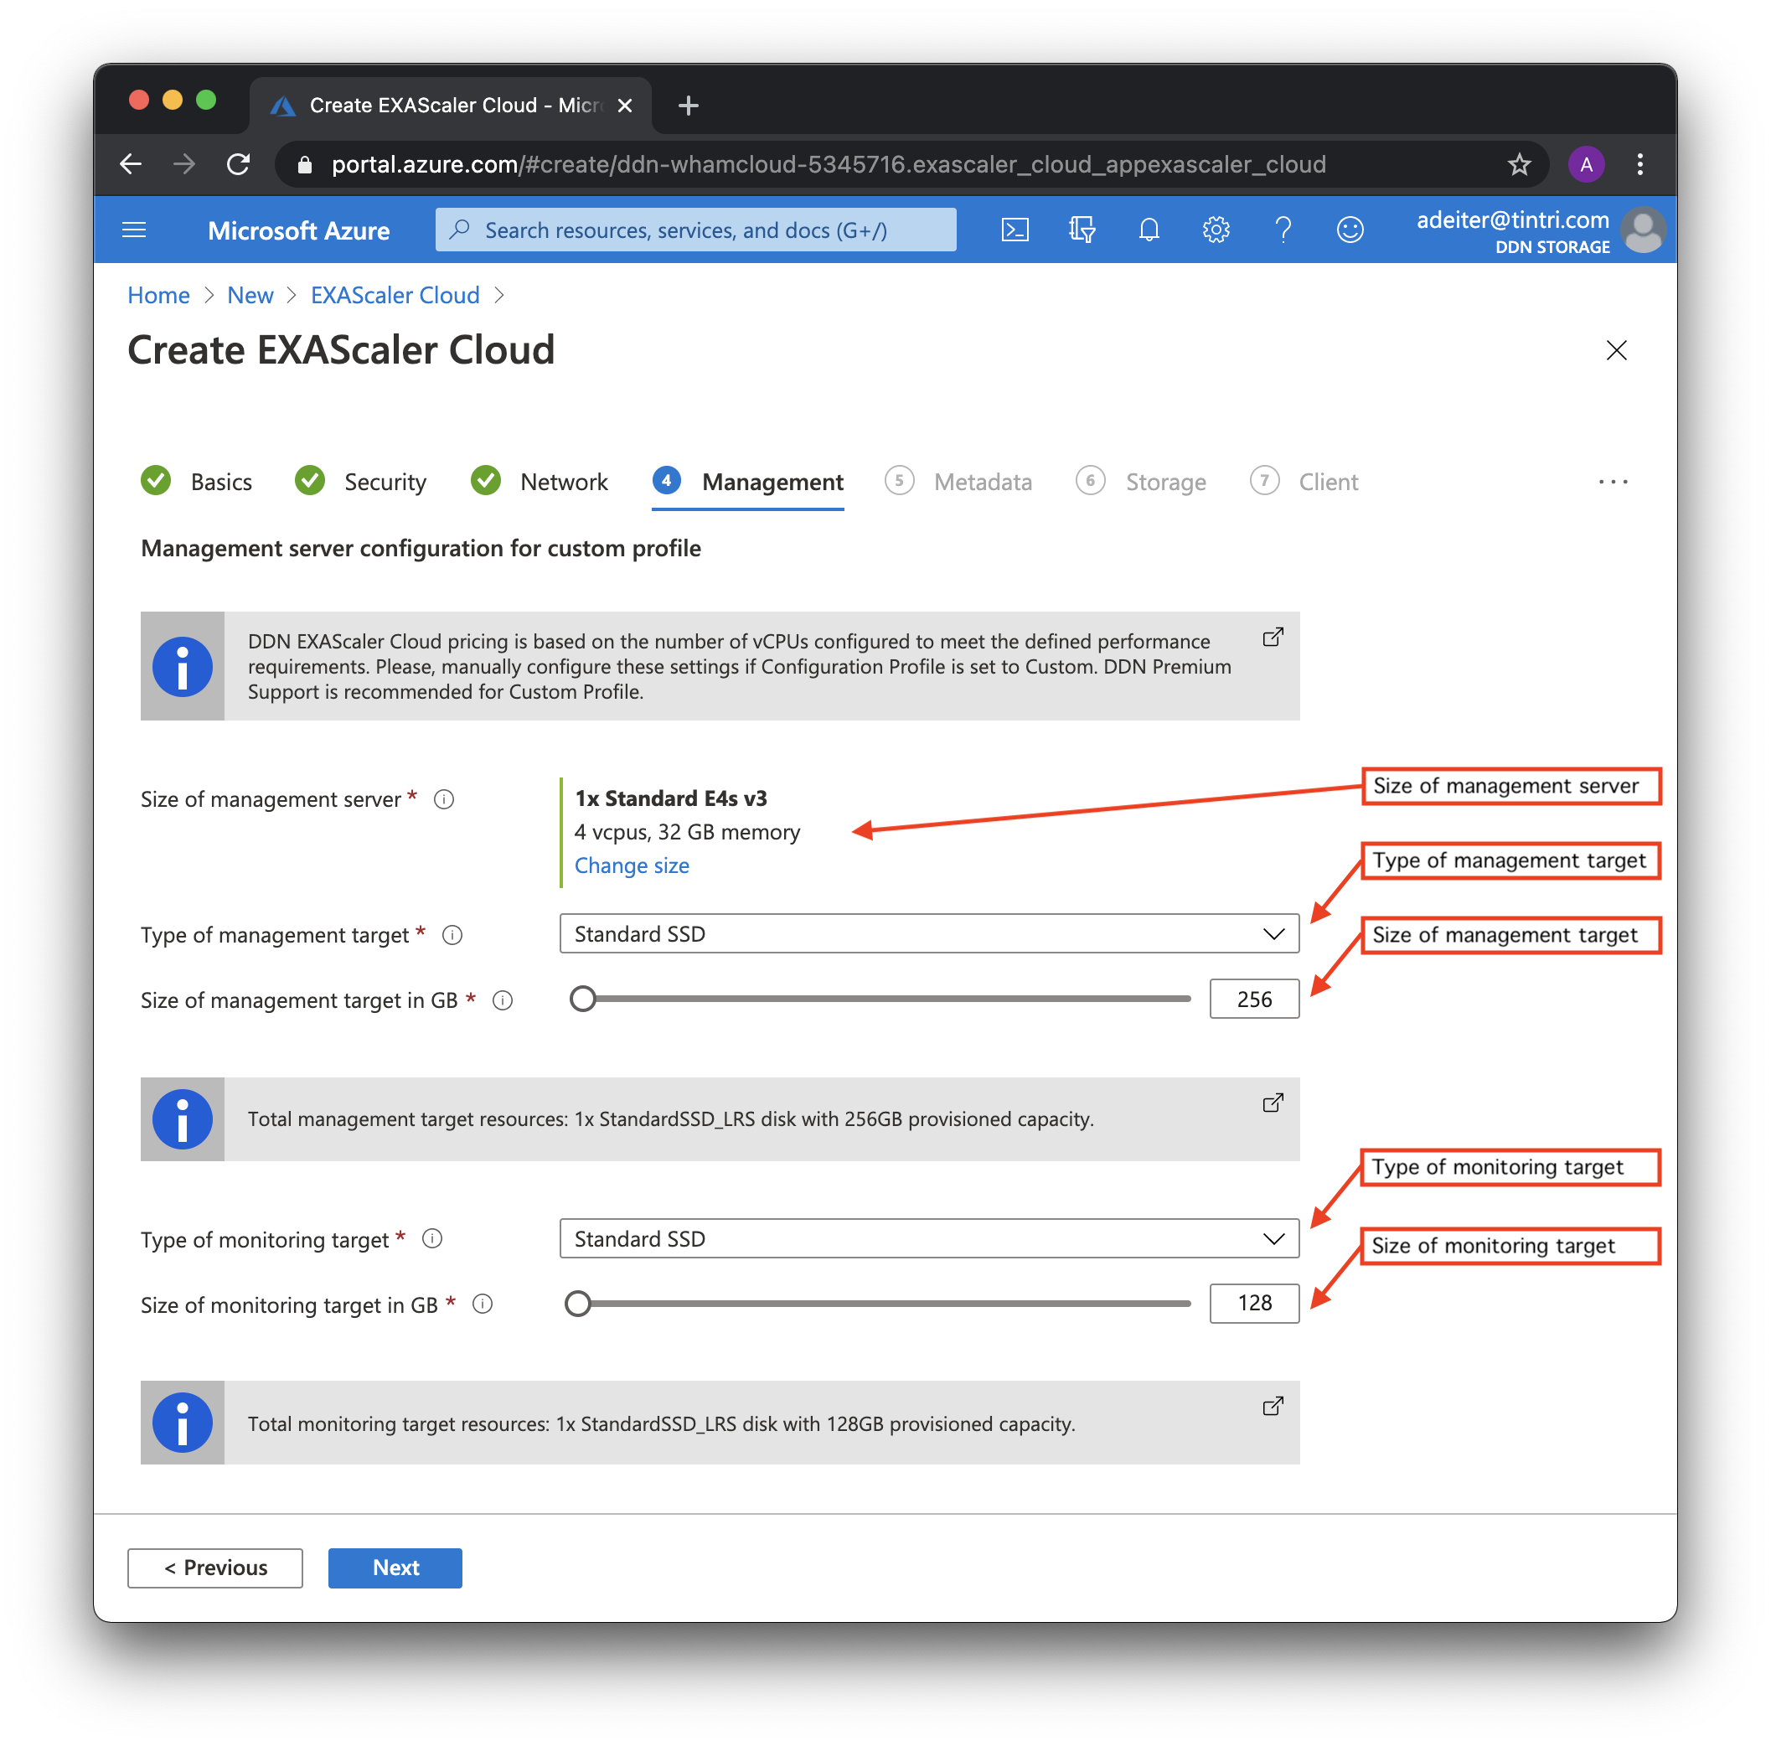Open the Azure hamburger portal menu
Image resolution: width=1771 pixels, height=1746 pixels.
pos(134,229)
